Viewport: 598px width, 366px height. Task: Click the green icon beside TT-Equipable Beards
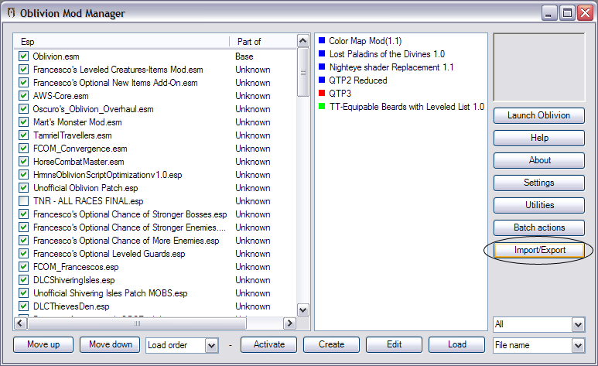[322, 106]
